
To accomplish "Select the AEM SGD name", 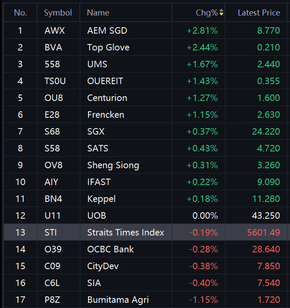I will pyautogui.click(x=107, y=31).
